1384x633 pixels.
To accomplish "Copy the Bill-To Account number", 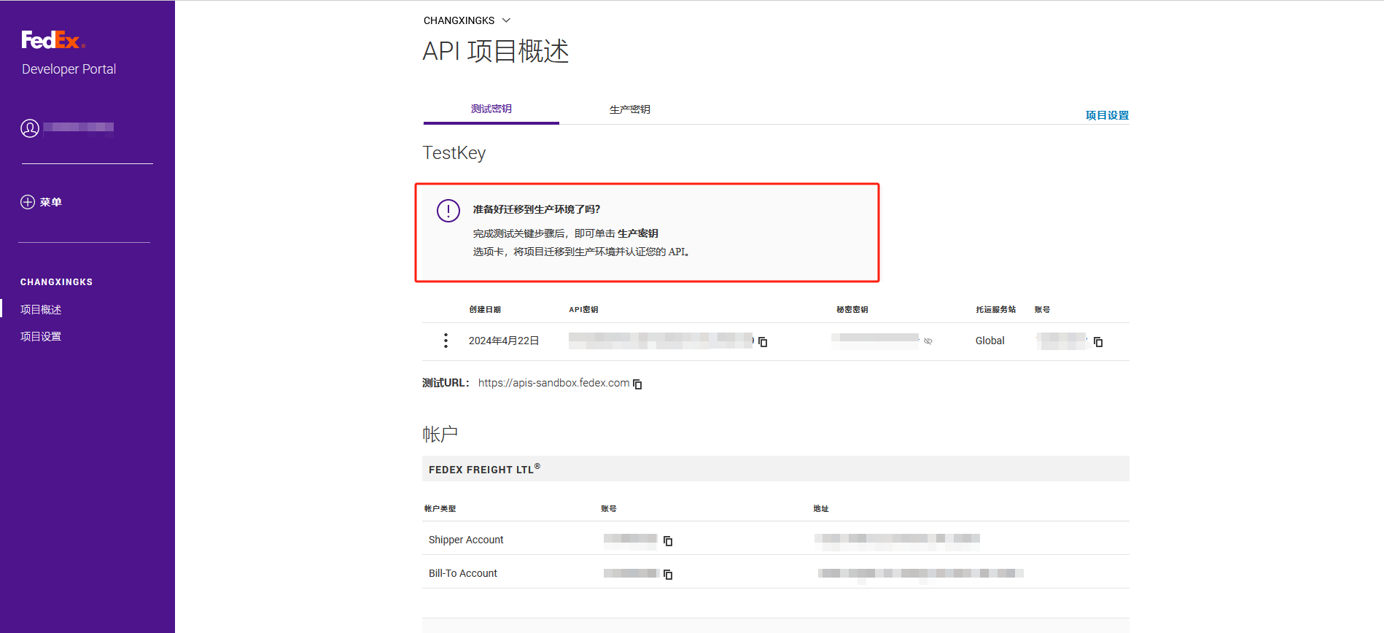I will click(x=668, y=575).
